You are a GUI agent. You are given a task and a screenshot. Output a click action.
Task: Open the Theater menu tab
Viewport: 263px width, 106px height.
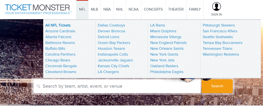pyautogui.click(x=176, y=9)
